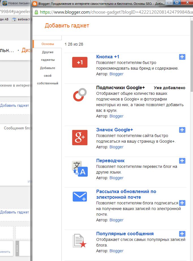193x261 pixels.
Task: Click the red +1 button gadget icon
Action: (80, 62)
